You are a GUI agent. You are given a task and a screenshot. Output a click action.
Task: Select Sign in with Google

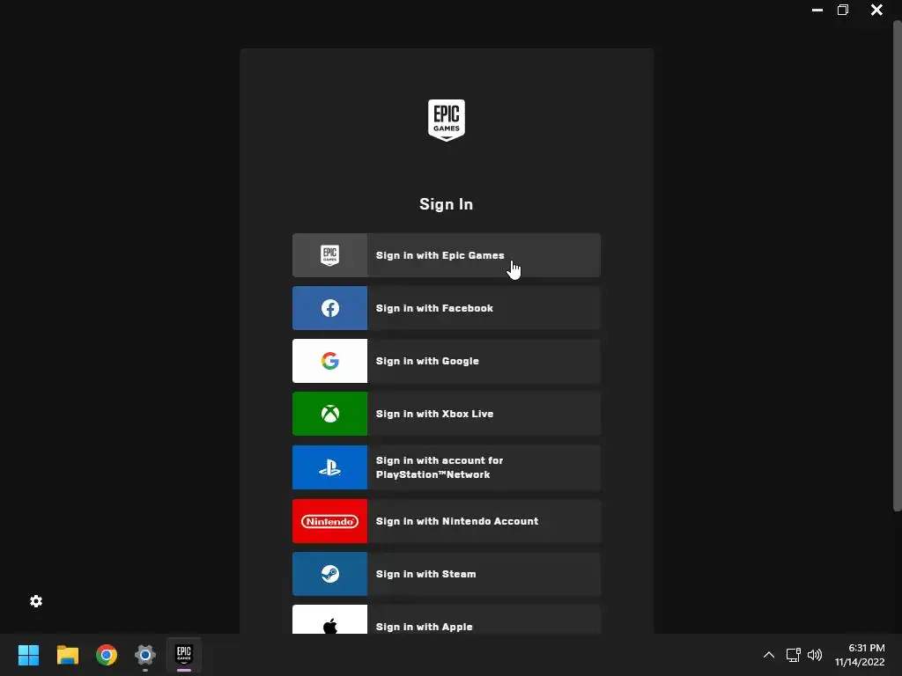(x=447, y=361)
